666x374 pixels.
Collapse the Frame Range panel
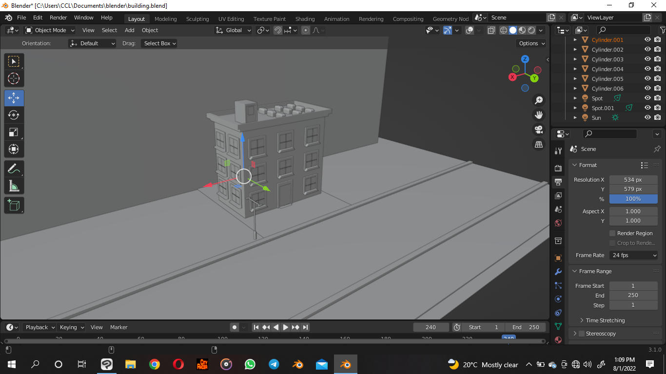click(x=575, y=271)
